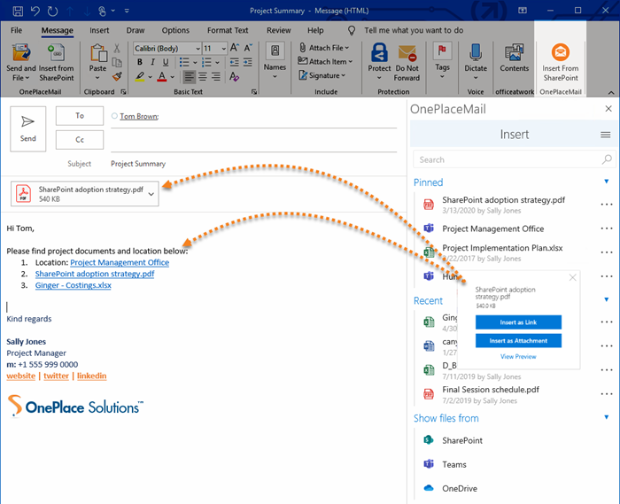Click Insert from SharePoint next to Send and File
Image resolution: width=620 pixels, height=504 pixels.
[56, 63]
